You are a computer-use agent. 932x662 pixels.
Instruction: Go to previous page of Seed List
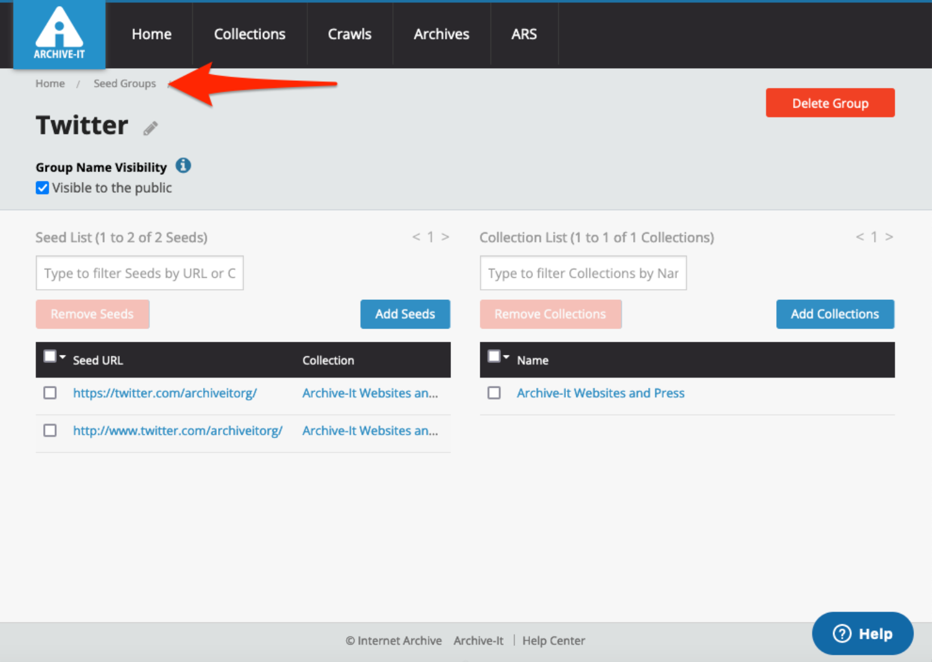(416, 237)
